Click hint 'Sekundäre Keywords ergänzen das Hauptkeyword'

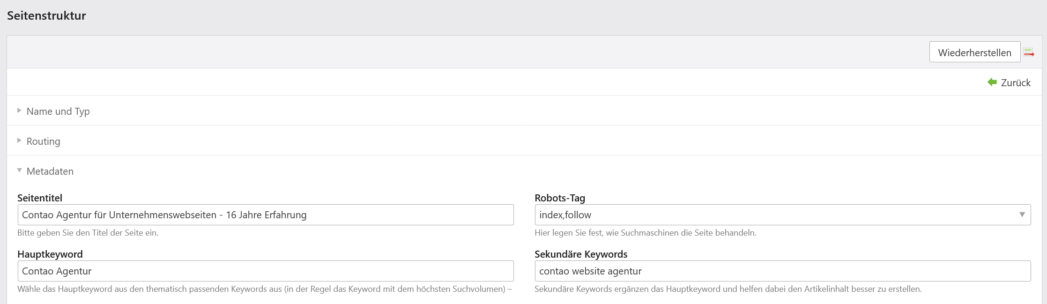pyautogui.click(x=728, y=289)
